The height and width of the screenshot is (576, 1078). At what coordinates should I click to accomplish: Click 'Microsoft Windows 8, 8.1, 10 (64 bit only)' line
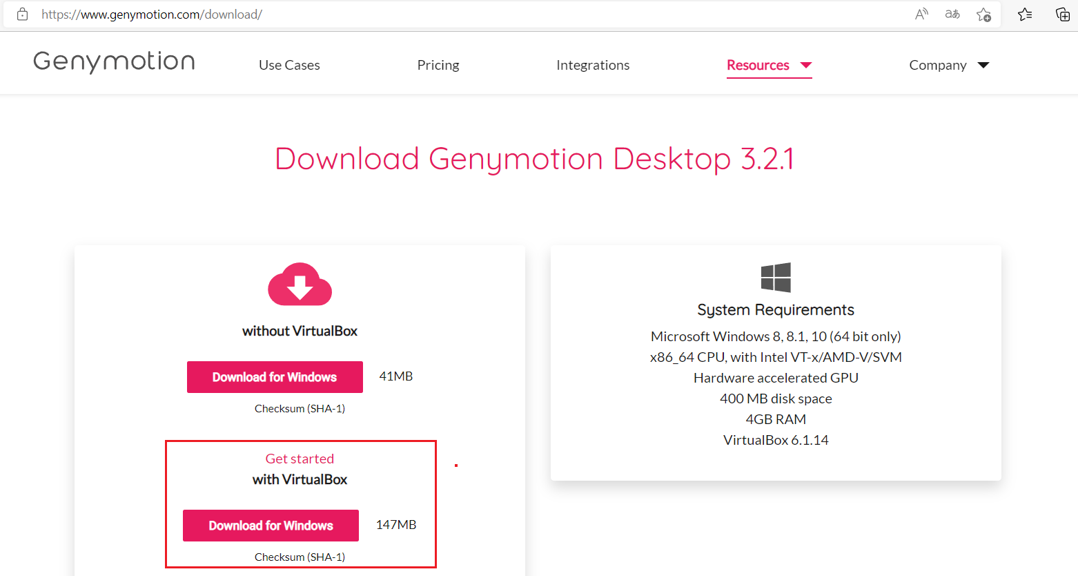point(776,336)
